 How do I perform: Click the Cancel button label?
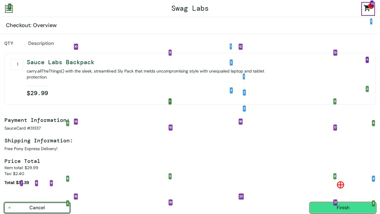37,208
